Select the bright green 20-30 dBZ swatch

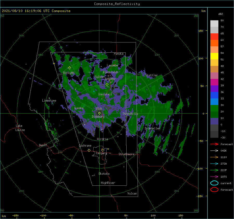tap(214, 108)
